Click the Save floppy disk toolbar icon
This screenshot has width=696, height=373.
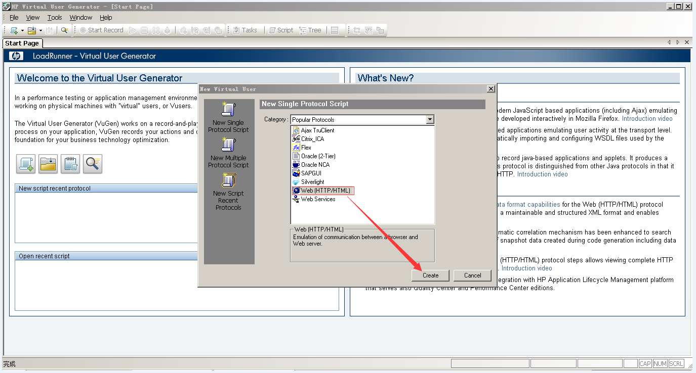click(x=49, y=30)
